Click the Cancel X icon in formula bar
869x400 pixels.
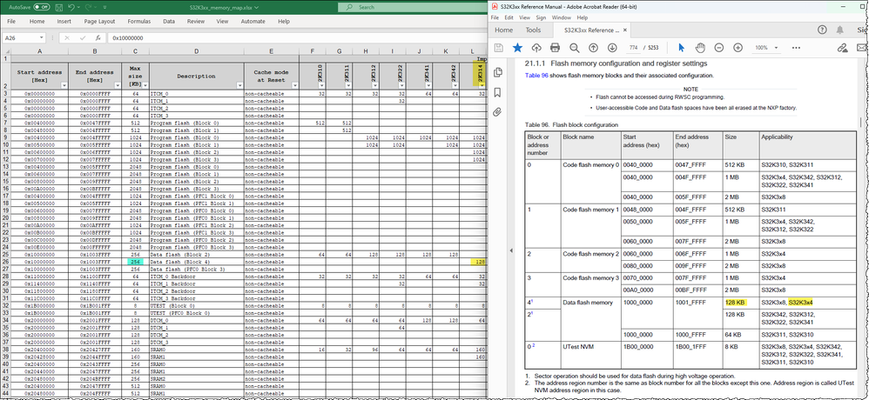point(67,38)
